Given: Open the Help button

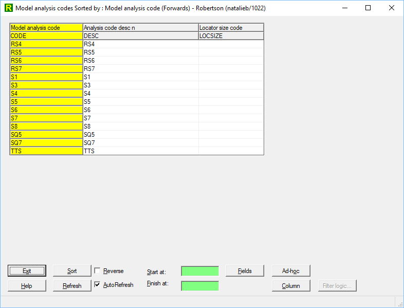Looking at the screenshot, I should tap(27, 286).
